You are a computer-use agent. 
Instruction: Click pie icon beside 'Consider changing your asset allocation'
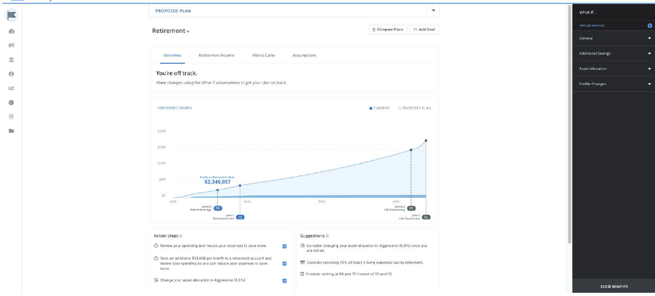tap(303, 246)
